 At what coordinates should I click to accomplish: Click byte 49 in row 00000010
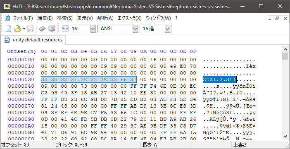point(173,66)
